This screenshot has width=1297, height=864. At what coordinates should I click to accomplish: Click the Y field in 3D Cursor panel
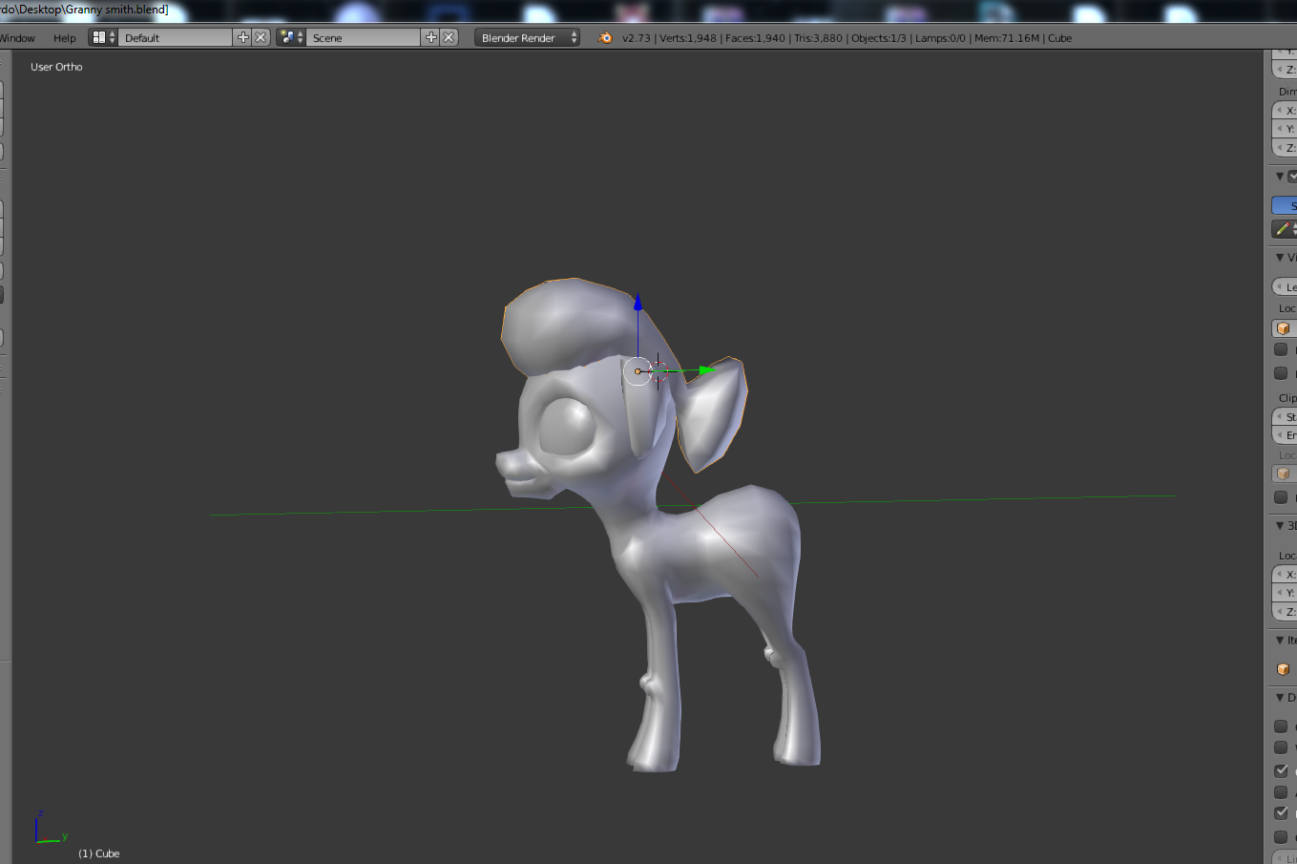pyautogui.click(x=1285, y=592)
